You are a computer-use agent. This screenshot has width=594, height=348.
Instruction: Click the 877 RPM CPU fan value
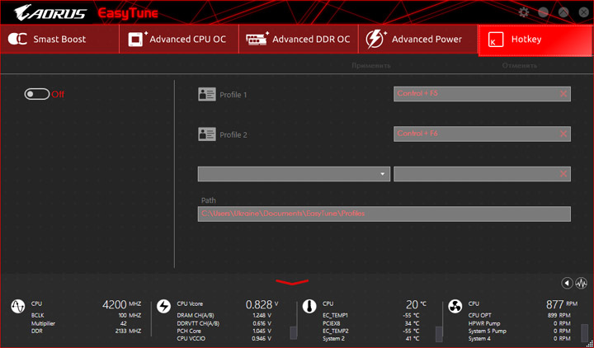tap(562, 304)
